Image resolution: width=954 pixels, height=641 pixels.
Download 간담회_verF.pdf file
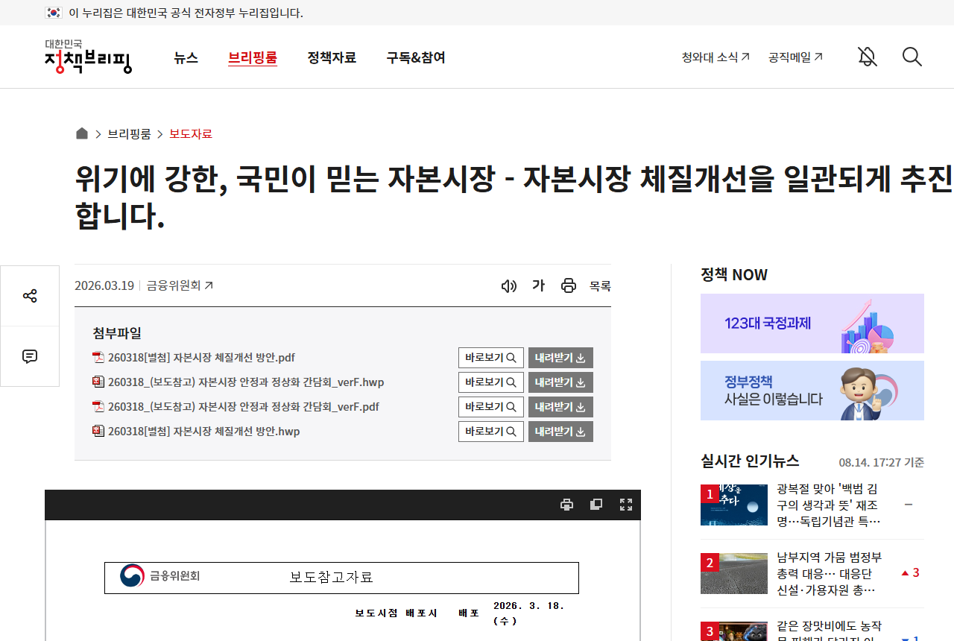pyautogui.click(x=560, y=407)
